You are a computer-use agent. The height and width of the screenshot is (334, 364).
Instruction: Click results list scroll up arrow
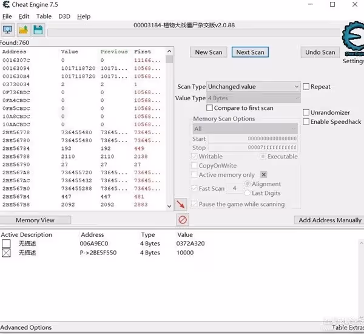pyautogui.click(x=169, y=51)
